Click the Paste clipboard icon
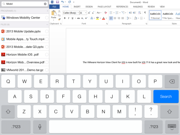Screen dimensions: 180x135 (54, 13)
